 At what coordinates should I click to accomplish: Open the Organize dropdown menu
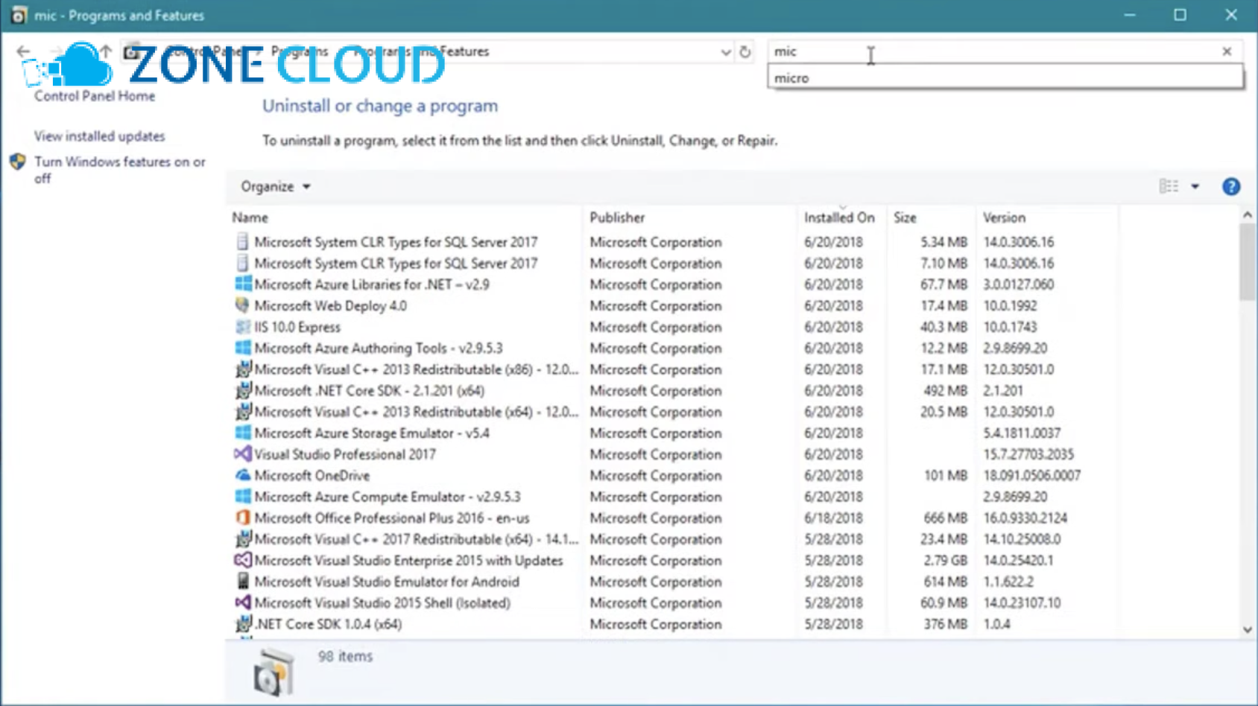click(x=275, y=186)
